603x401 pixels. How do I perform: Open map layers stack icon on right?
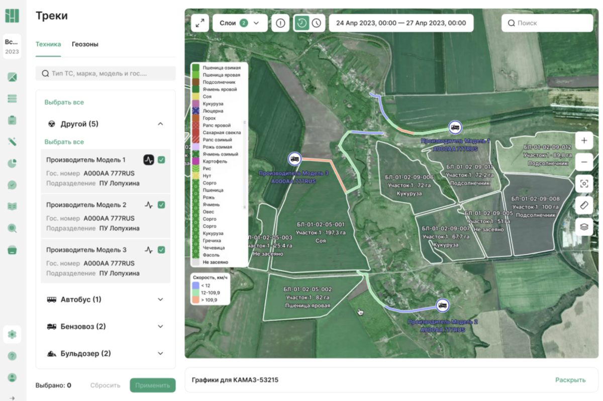(584, 227)
